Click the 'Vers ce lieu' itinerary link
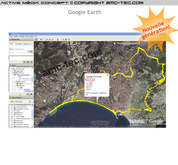This screenshot has width=178, height=165. click(95, 93)
